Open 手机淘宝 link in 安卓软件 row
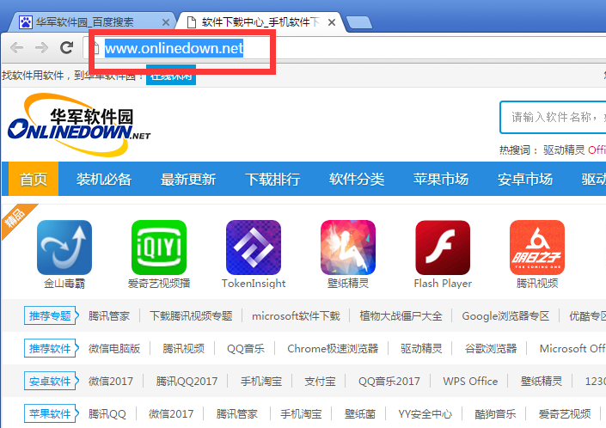Viewport: 606px width, 428px height. tap(261, 382)
